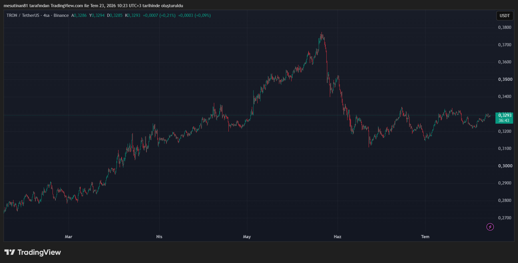Image resolution: width=518 pixels, height=263 pixels.
Task: Open the USDT currency selector
Action: (505, 16)
